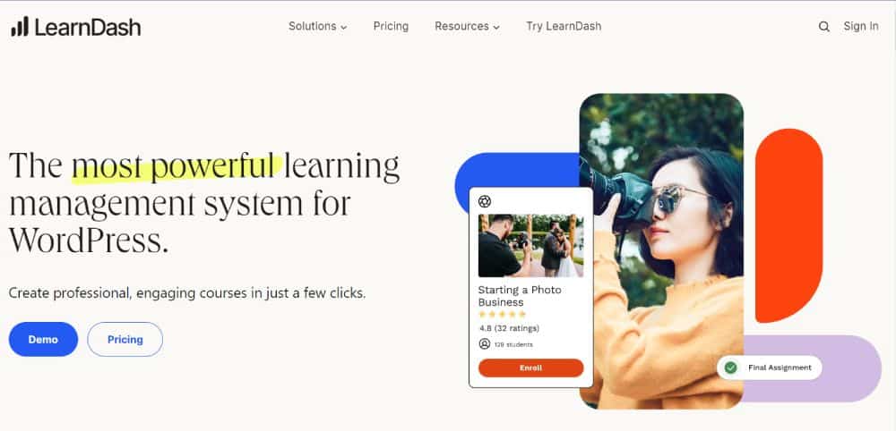Click the students profile icon on card
Screen dimensions: 896x431
tap(485, 344)
